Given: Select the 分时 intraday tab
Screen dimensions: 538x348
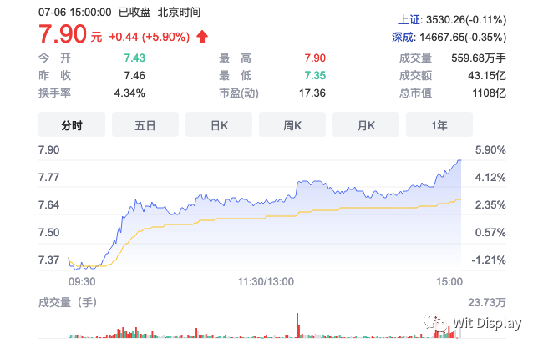Looking at the screenshot, I should 72,125.
